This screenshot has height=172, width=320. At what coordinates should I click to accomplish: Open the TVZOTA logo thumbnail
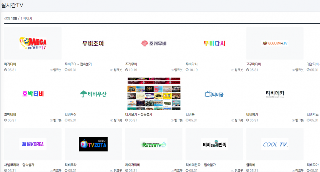click(x=93, y=144)
